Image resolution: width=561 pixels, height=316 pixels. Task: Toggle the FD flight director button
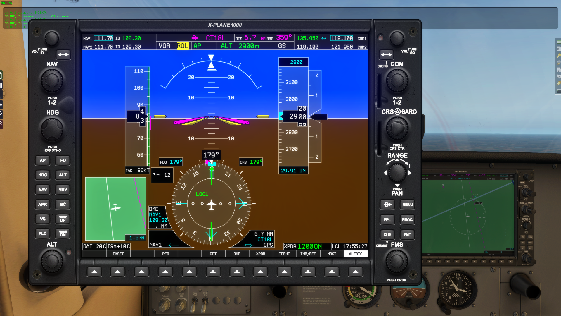pos(63,160)
